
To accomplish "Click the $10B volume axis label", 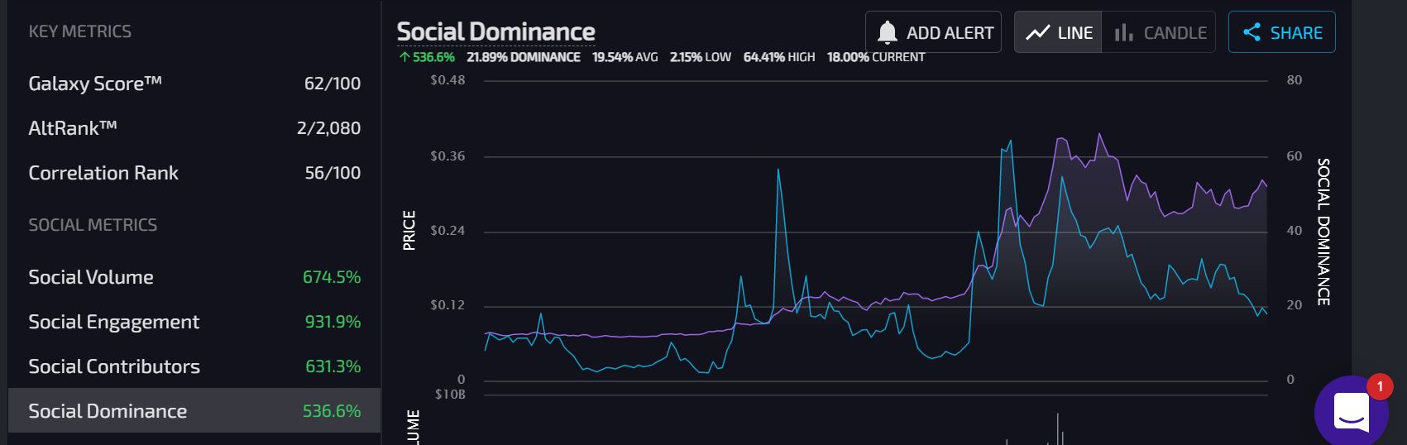I will 450,395.
